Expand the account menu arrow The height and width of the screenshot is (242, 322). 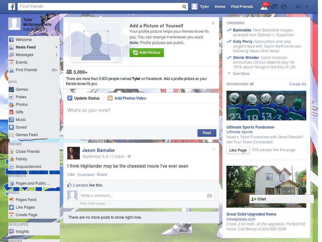pos(307,7)
